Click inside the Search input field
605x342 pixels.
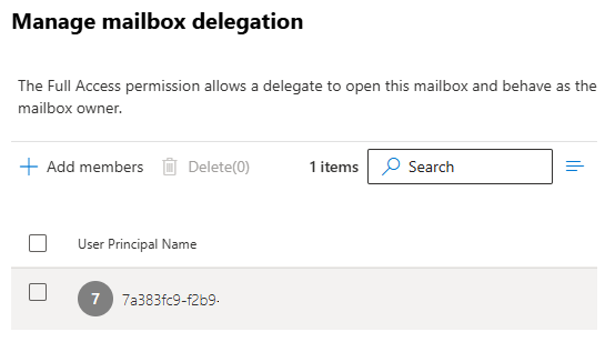[x=458, y=167]
